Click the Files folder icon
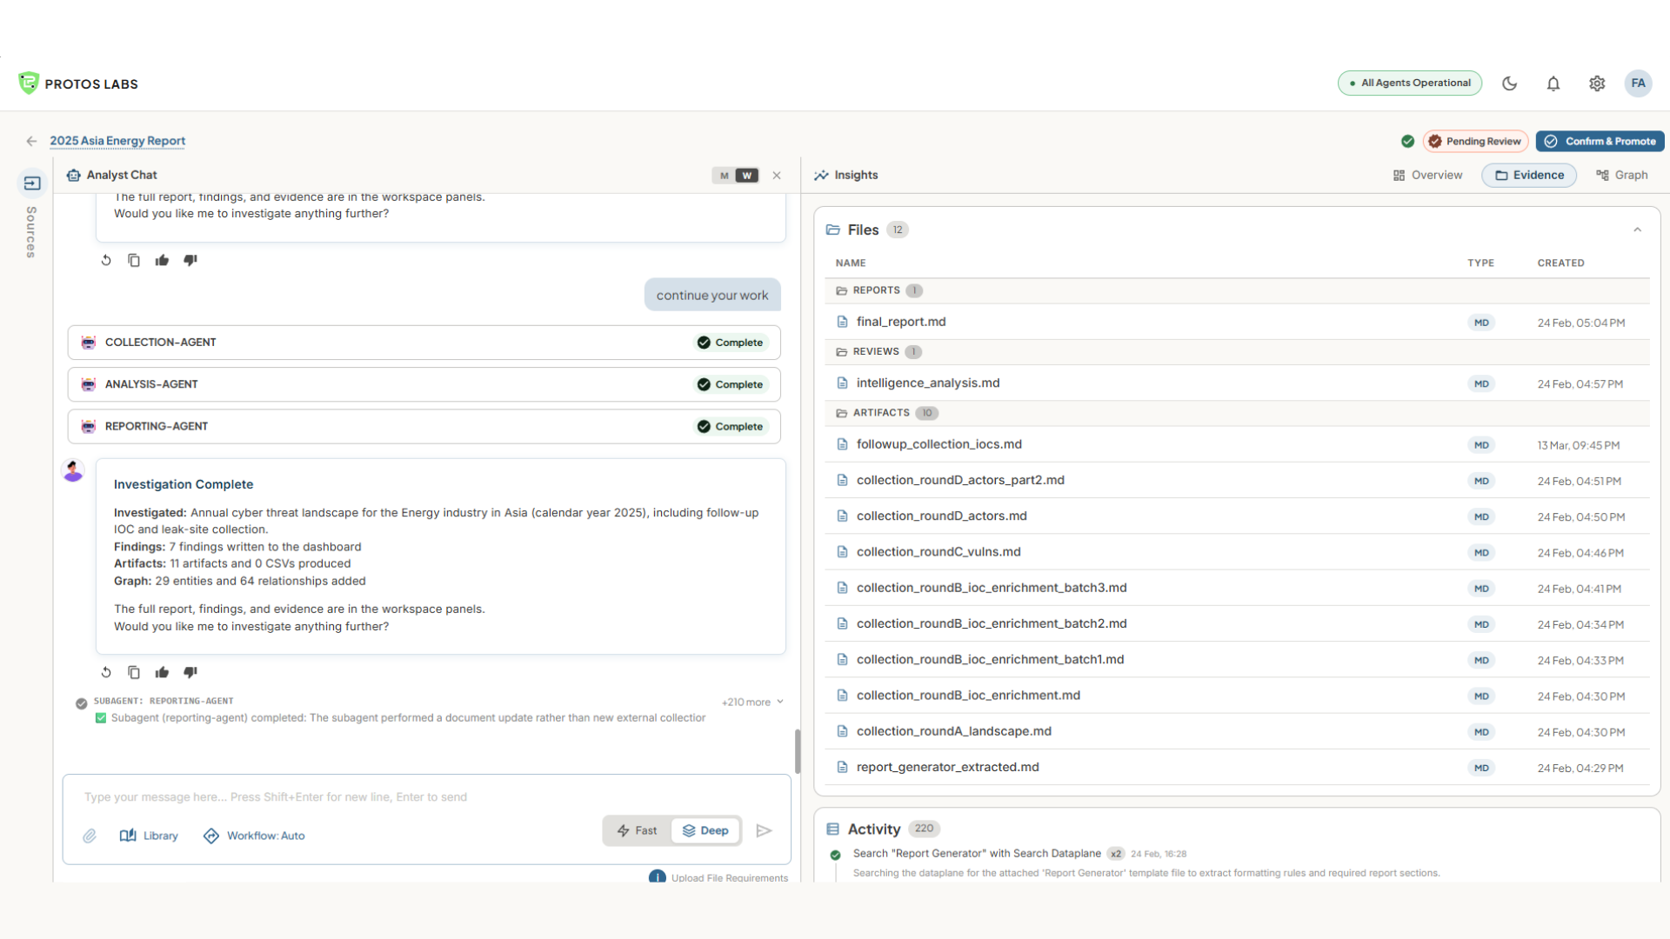 tap(832, 230)
